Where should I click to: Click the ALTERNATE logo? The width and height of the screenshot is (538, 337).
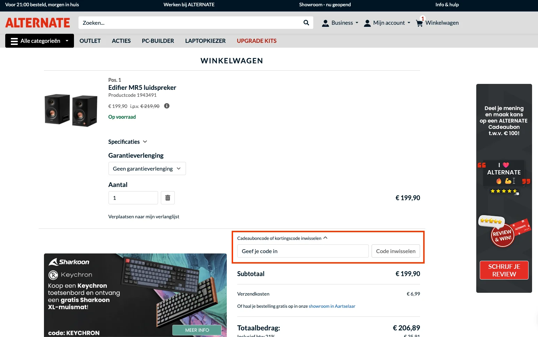click(37, 22)
